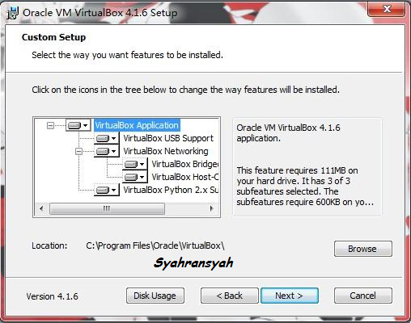Collapse the VirtualBox Networking tree node
411x323 pixels.
(x=78, y=151)
